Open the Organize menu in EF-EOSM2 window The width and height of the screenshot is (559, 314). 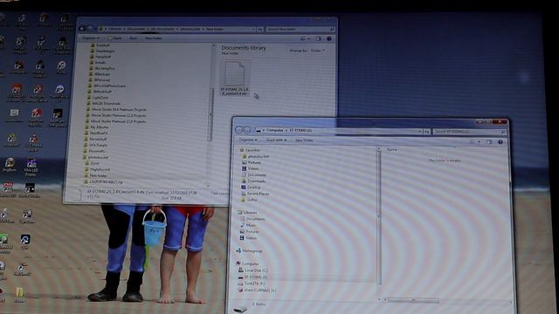[248, 140]
